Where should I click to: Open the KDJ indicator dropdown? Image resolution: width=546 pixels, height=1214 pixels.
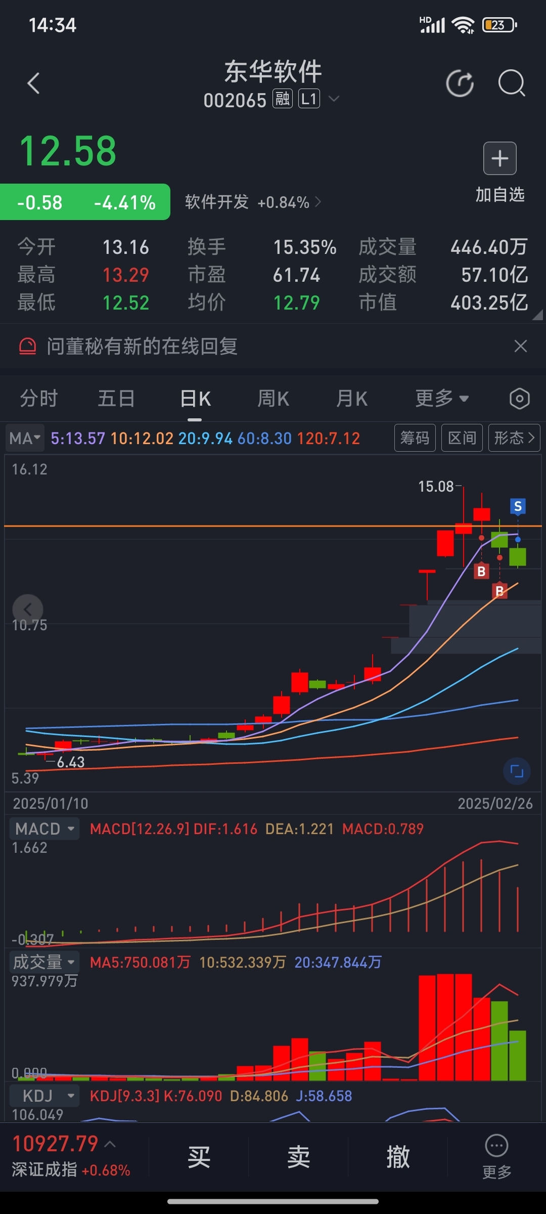coord(44,1096)
